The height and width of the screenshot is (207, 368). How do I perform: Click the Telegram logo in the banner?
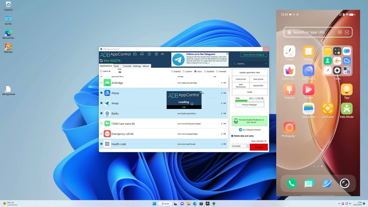point(178,60)
